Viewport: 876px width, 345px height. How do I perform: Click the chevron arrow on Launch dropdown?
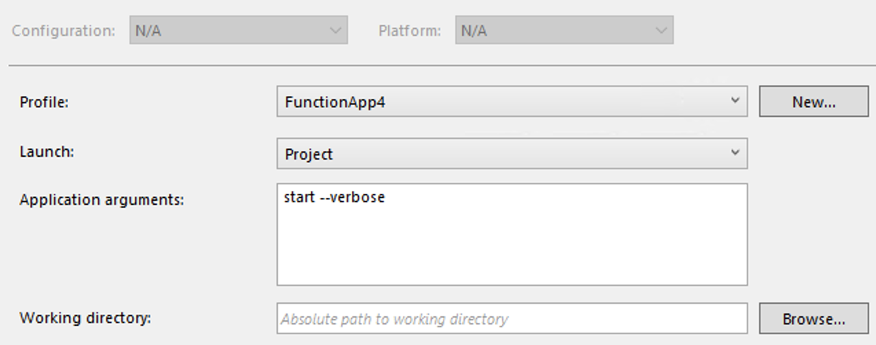tap(734, 153)
